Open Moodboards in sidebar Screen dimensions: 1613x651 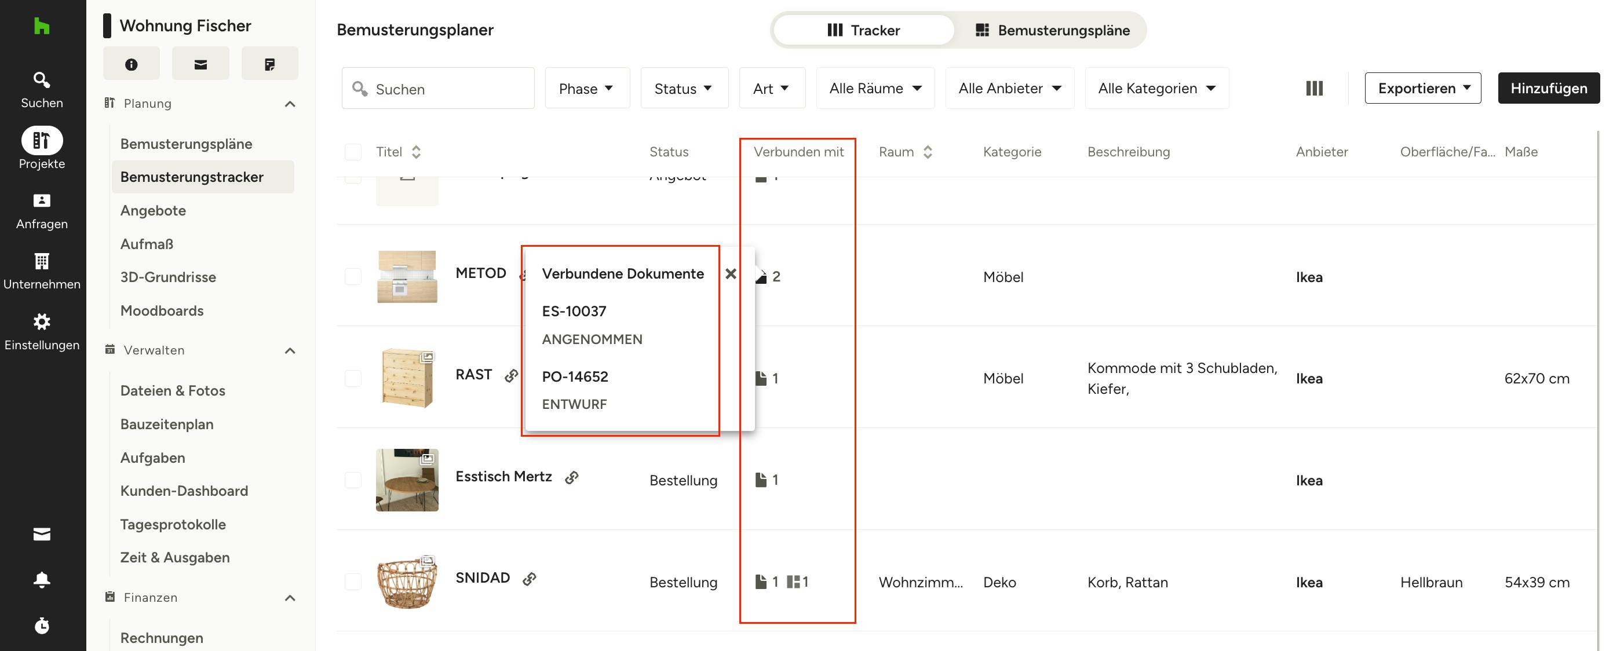(162, 310)
